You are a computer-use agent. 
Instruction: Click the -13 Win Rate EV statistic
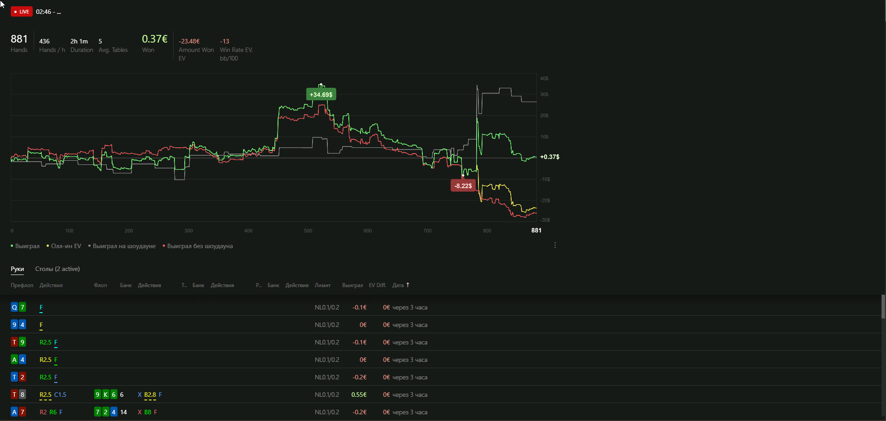(x=236, y=49)
